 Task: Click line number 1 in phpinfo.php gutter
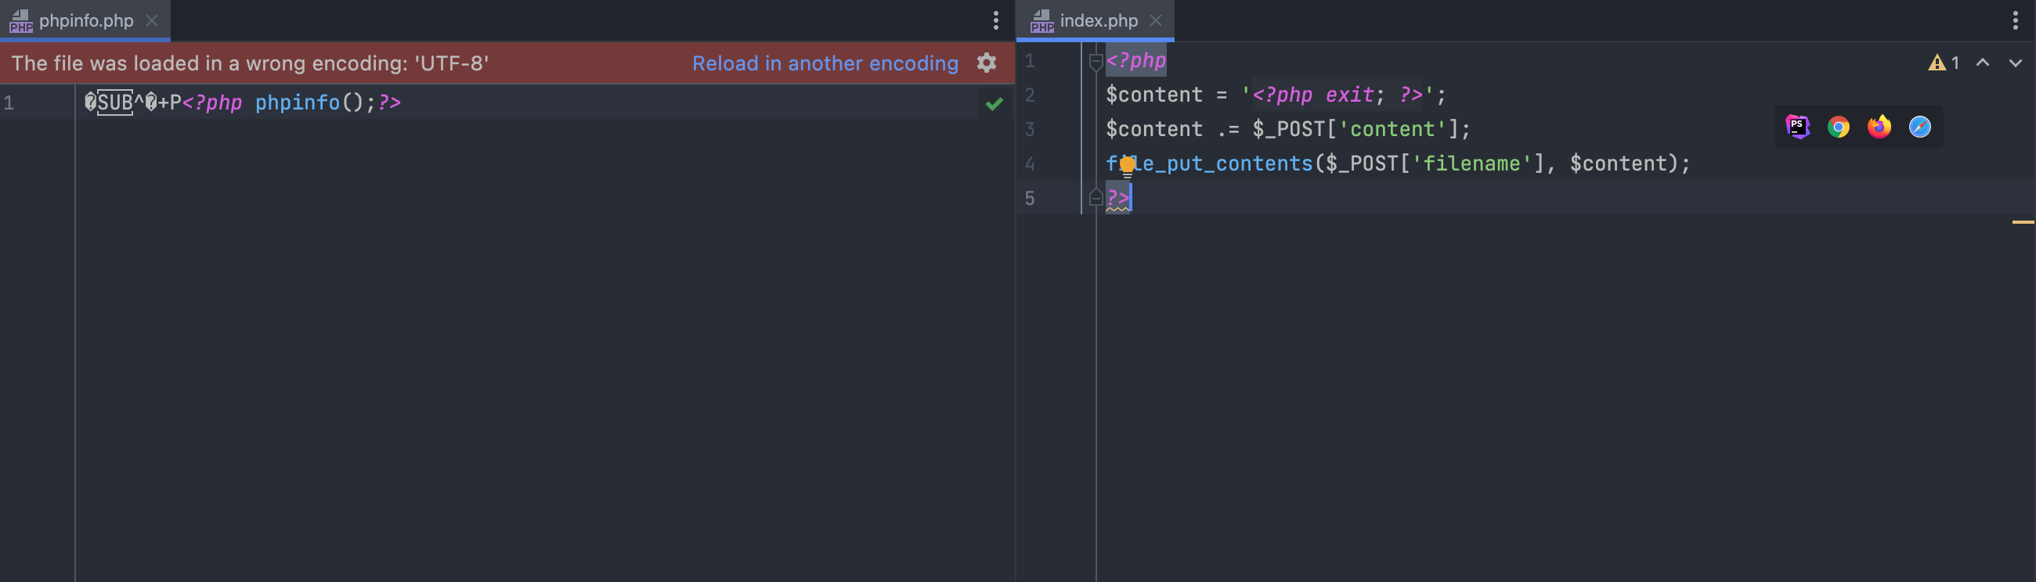coord(9,102)
